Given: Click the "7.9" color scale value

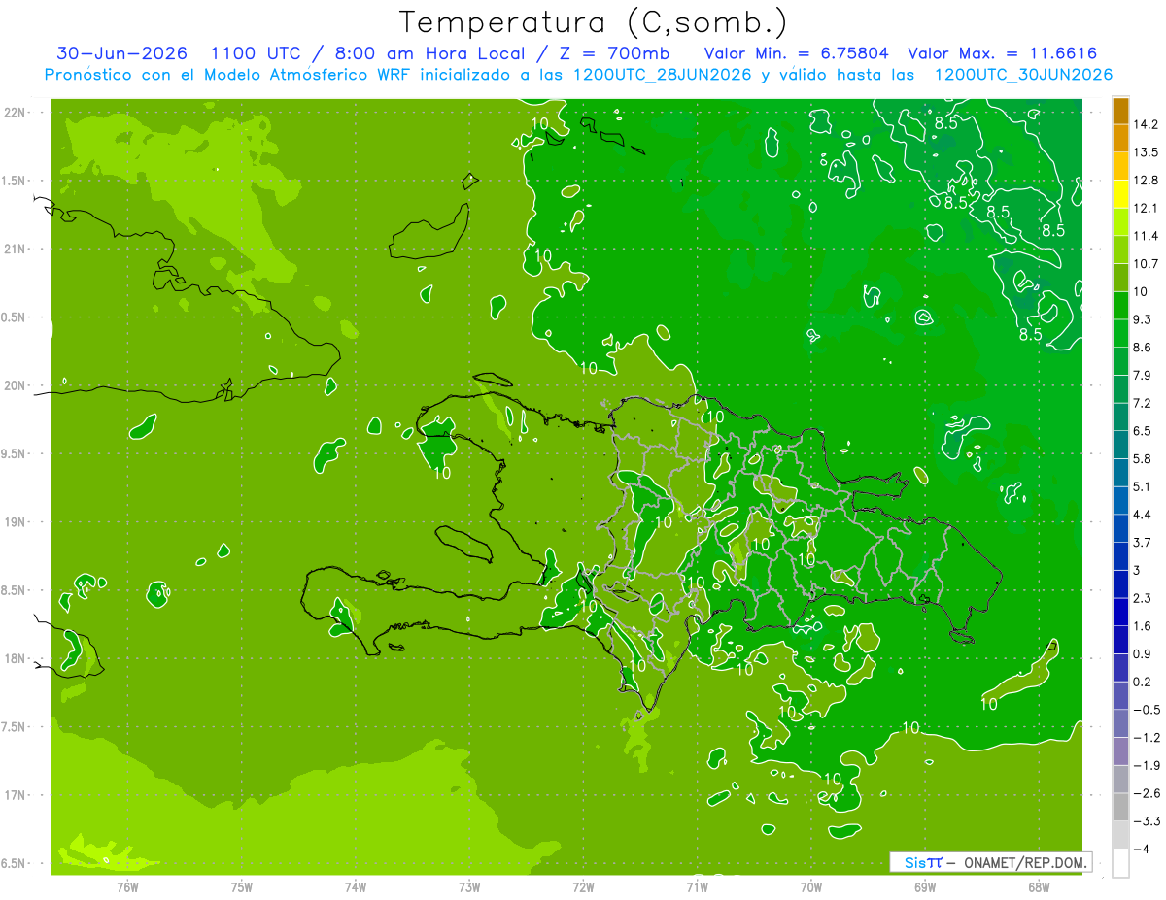Looking at the screenshot, I should click(x=1143, y=375).
